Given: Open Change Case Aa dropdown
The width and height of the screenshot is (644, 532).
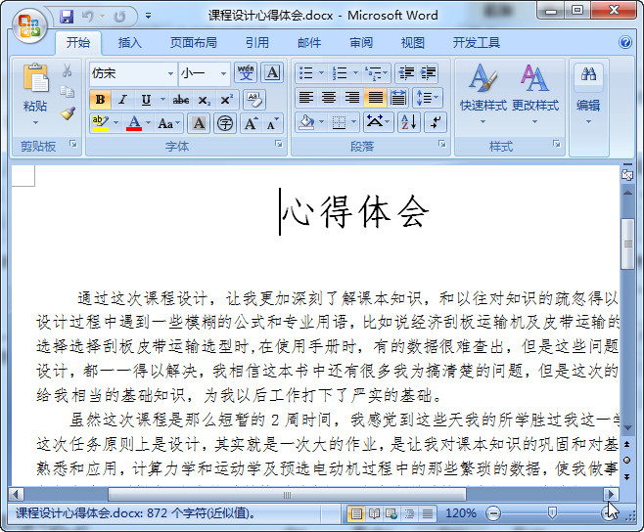Looking at the screenshot, I should pyautogui.click(x=168, y=123).
